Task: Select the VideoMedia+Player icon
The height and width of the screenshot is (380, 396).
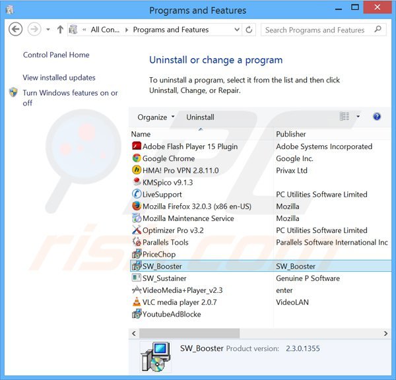Action: coord(137,290)
